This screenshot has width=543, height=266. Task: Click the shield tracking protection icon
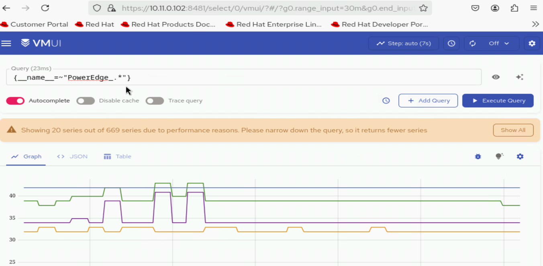97,8
